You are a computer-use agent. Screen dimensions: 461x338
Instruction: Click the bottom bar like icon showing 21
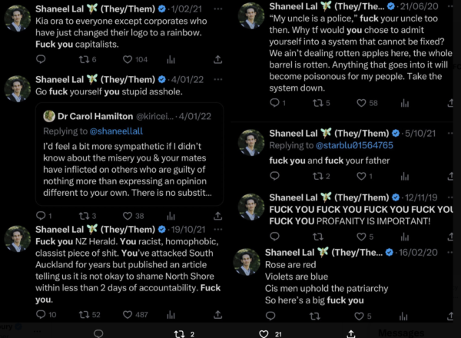(x=263, y=333)
